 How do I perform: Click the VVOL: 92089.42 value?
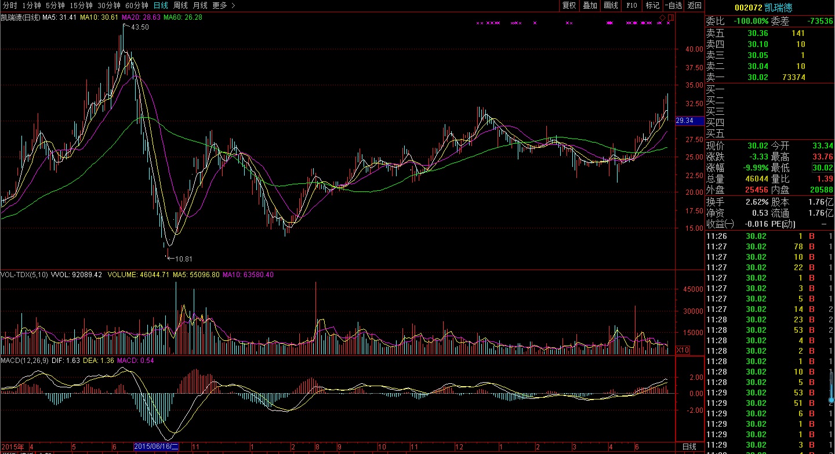(x=77, y=274)
